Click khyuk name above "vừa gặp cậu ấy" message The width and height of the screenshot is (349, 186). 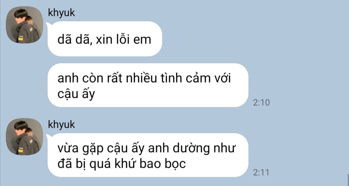62,125
